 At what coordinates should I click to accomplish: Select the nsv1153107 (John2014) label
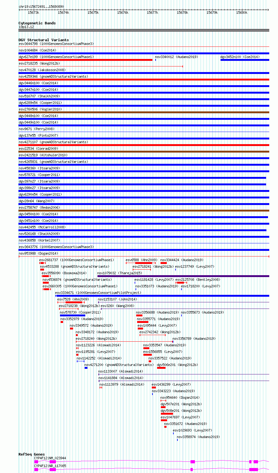click(x=118, y=300)
